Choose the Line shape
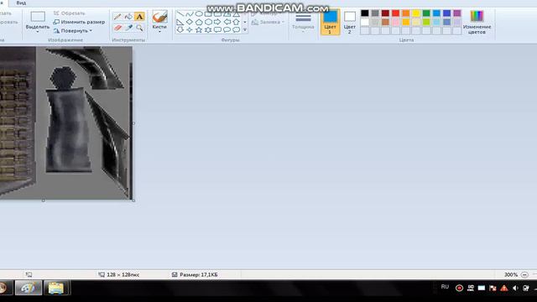The image size is (537, 302). (x=180, y=14)
